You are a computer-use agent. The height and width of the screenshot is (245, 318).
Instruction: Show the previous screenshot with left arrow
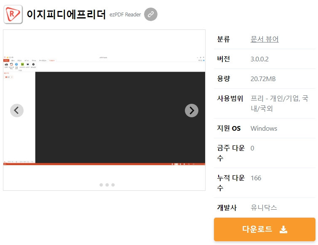coord(17,111)
